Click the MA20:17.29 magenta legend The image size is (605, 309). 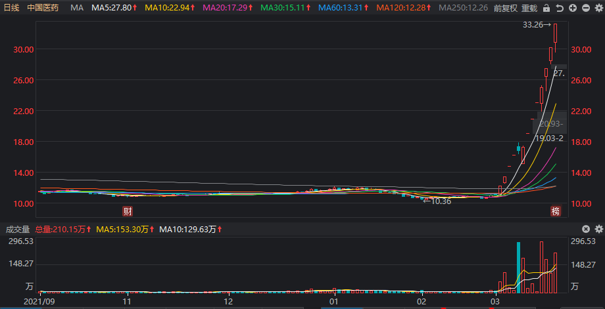coord(228,8)
